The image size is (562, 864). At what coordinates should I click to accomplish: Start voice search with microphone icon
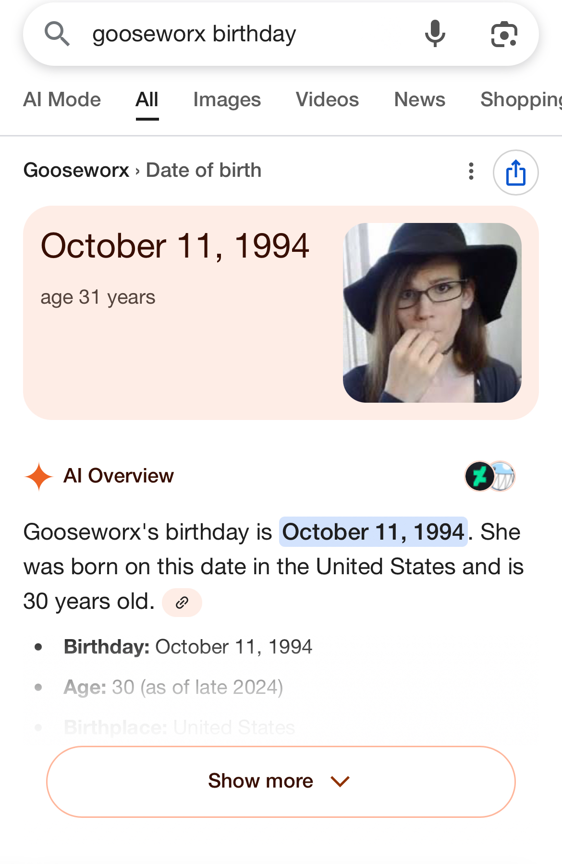[x=435, y=34]
